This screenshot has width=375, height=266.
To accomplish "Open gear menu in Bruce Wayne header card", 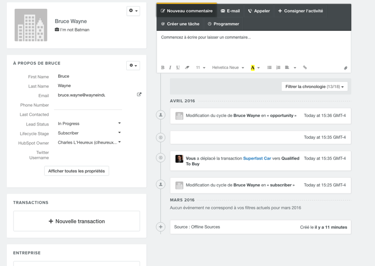I will (x=133, y=11).
